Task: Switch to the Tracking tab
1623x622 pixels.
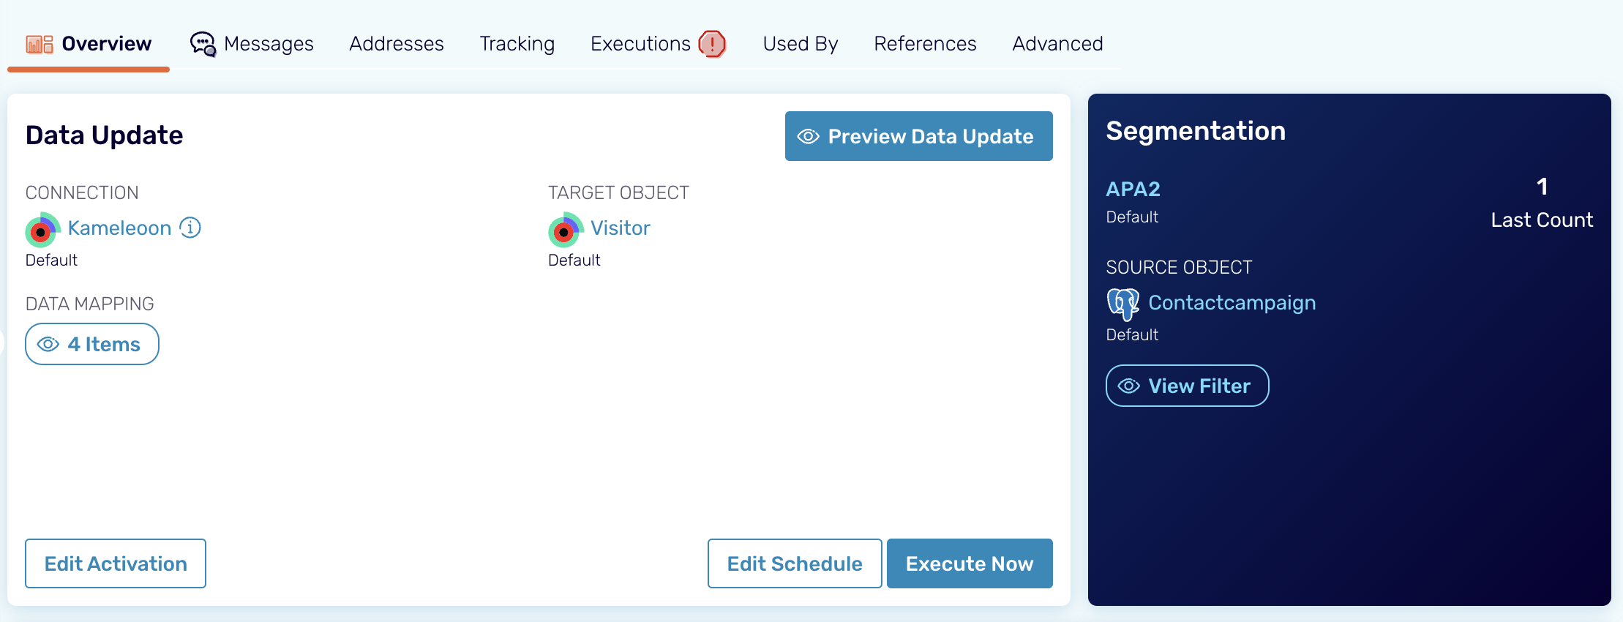Action: (x=517, y=44)
